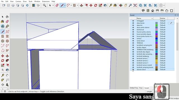Select the Line pencil tool in top toolbar
Screen dimensions: 179x100
click(62, 5)
